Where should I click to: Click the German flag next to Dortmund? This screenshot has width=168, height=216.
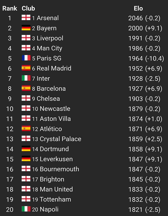click(26, 148)
